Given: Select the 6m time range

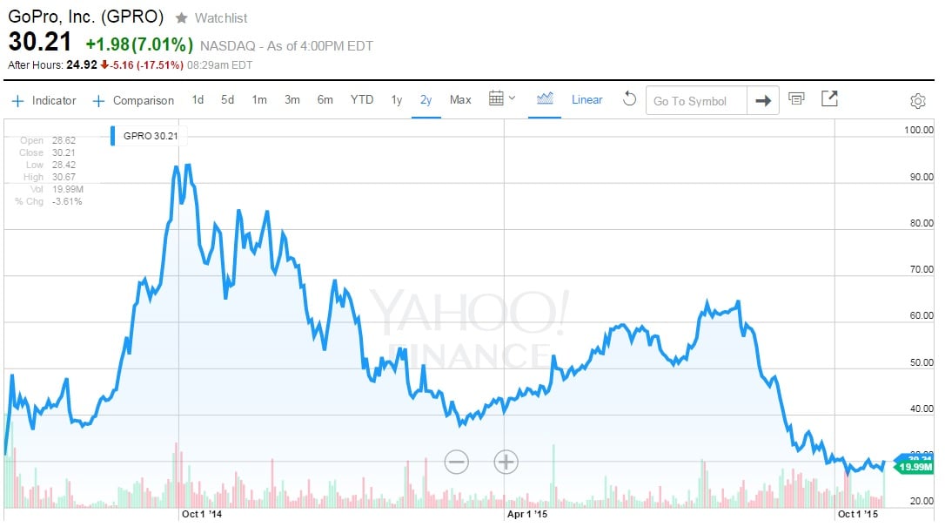Looking at the screenshot, I should 325,100.
